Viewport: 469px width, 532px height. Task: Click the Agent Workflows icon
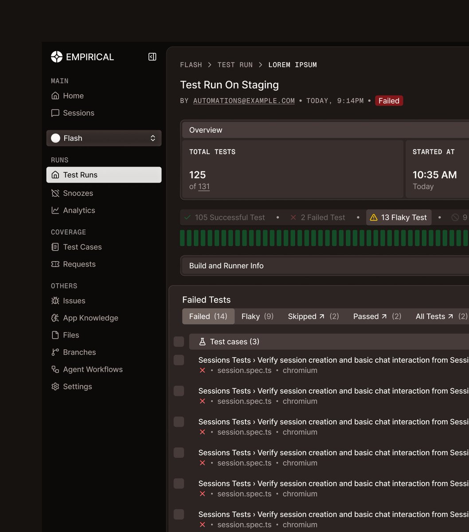(x=55, y=369)
